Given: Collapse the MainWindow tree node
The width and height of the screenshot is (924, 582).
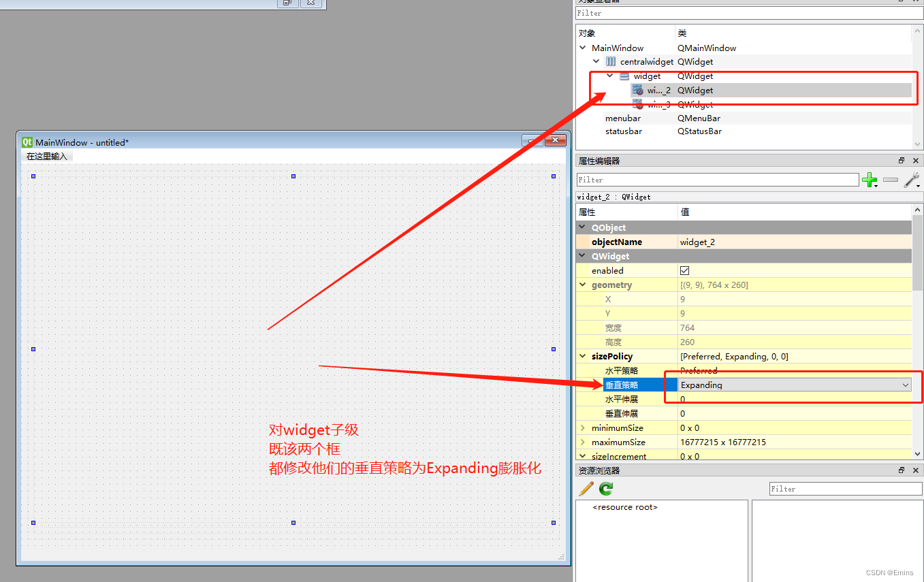Looking at the screenshot, I should coord(583,48).
